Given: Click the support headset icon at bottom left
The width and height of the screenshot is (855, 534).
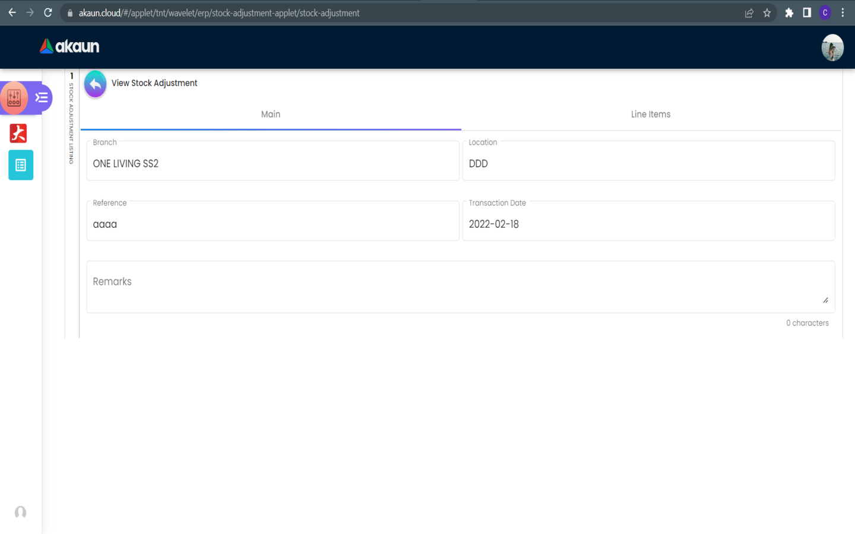Looking at the screenshot, I should pyautogui.click(x=20, y=511).
